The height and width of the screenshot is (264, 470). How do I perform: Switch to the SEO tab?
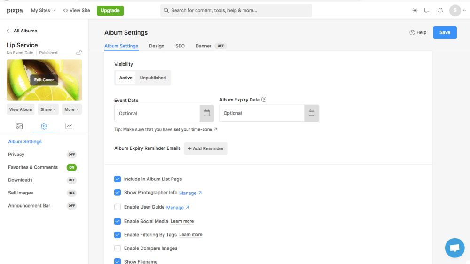click(180, 46)
